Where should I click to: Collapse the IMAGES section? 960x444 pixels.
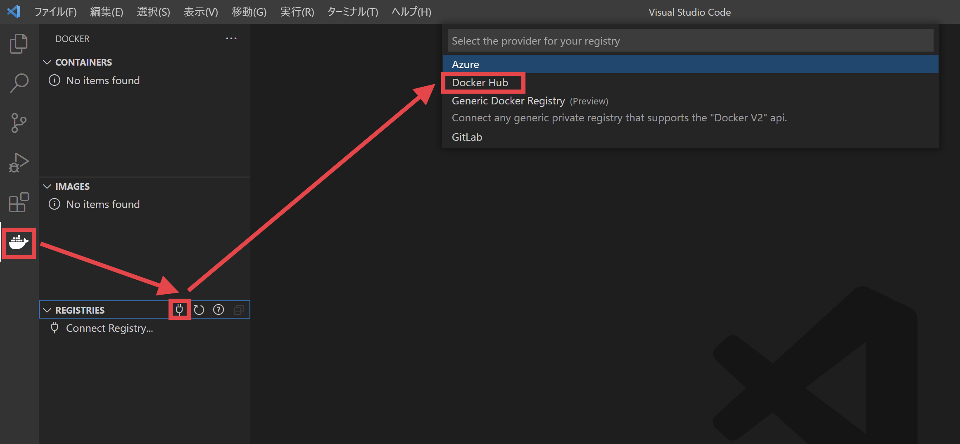[x=47, y=186]
